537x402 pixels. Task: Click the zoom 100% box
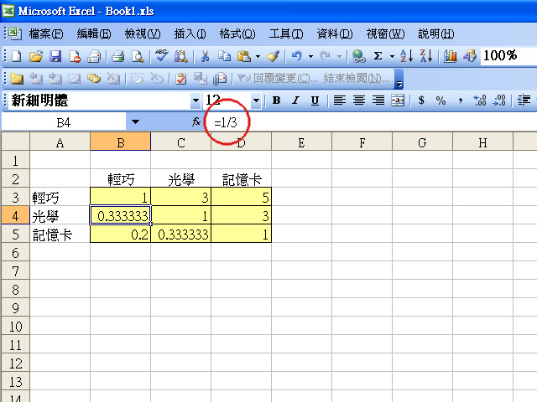coord(508,56)
